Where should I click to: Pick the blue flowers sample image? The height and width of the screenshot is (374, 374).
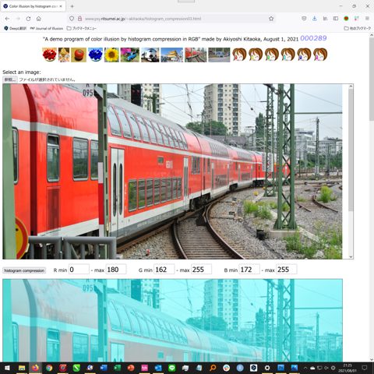(95, 55)
